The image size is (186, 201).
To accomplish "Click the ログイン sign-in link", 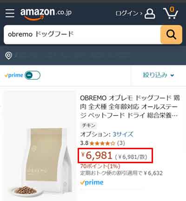I will [129, 14].
